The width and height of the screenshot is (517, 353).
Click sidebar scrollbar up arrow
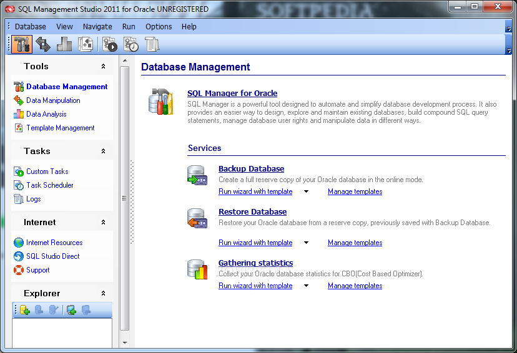(x=125, y=60)
